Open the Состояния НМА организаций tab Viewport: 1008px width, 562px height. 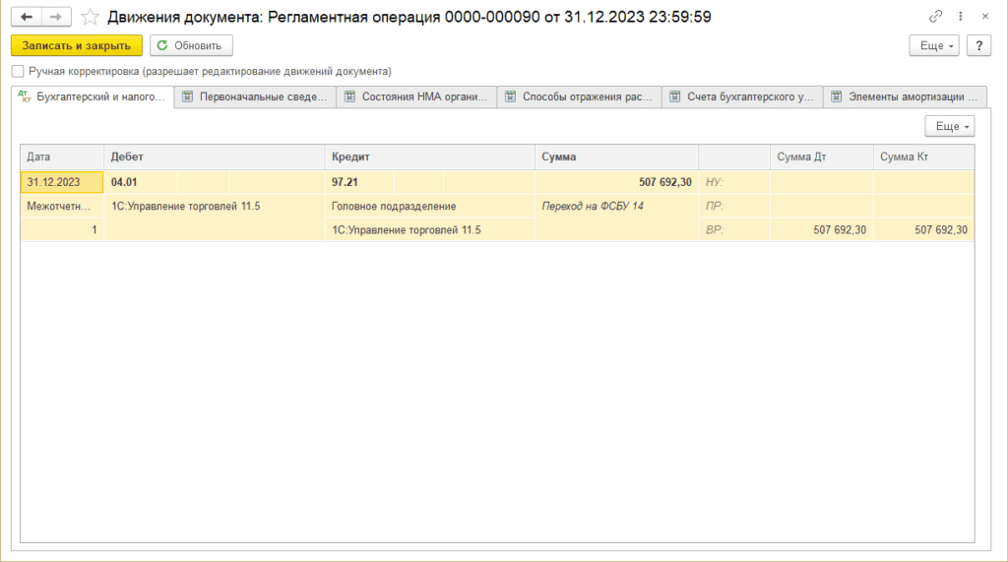416,96
